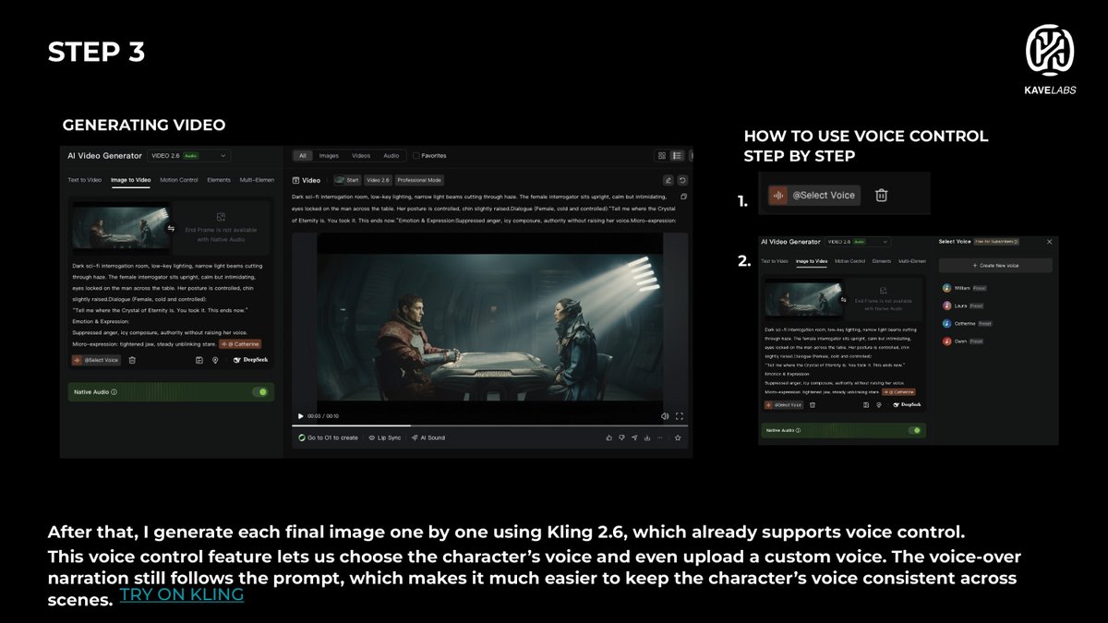Viewport: 1108px width, 623px height.
Task: Select the Images filter tab
Action: [x=329, y=156]
